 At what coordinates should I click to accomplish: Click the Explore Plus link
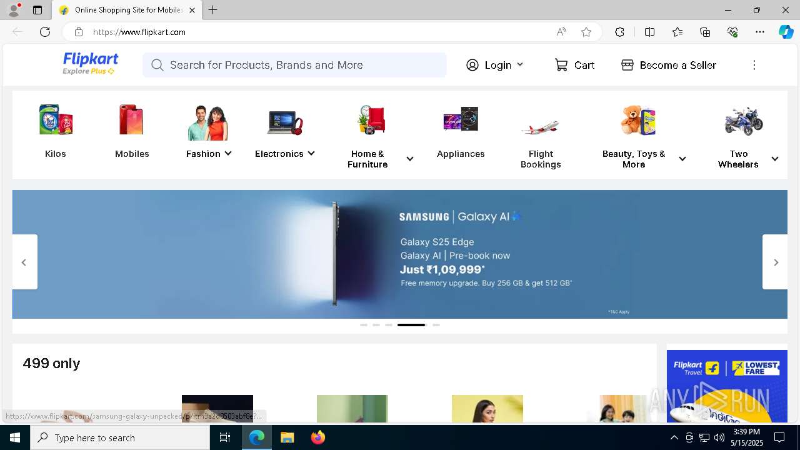tap(88, 71)
